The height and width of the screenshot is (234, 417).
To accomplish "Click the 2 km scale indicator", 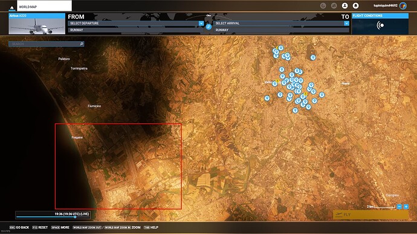I will pyautogui.click(x=381, y=207).
